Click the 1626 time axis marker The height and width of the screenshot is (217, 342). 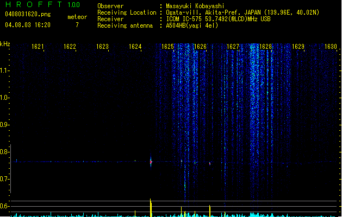[x=200, y=47]
